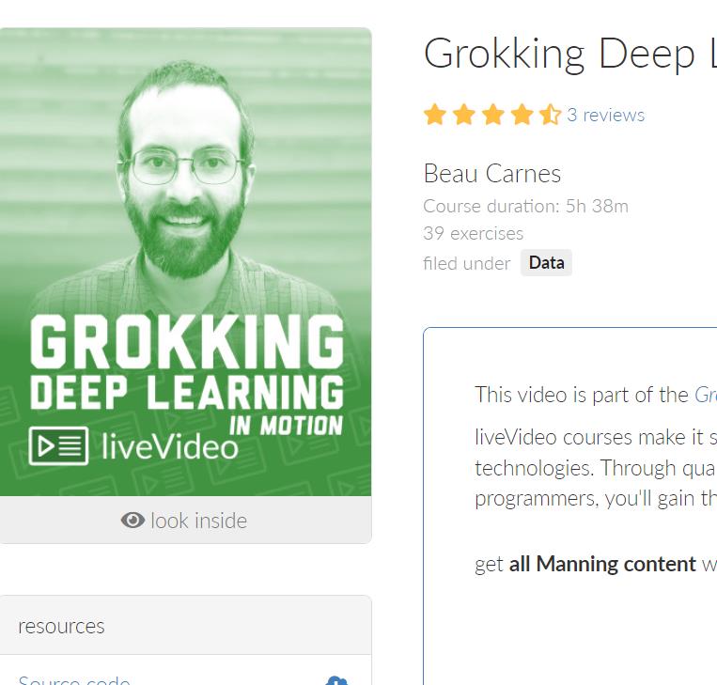Open the Grokking Deep Learning cover image
Viewport: 717px width, 685px height.
click(186, 262)
